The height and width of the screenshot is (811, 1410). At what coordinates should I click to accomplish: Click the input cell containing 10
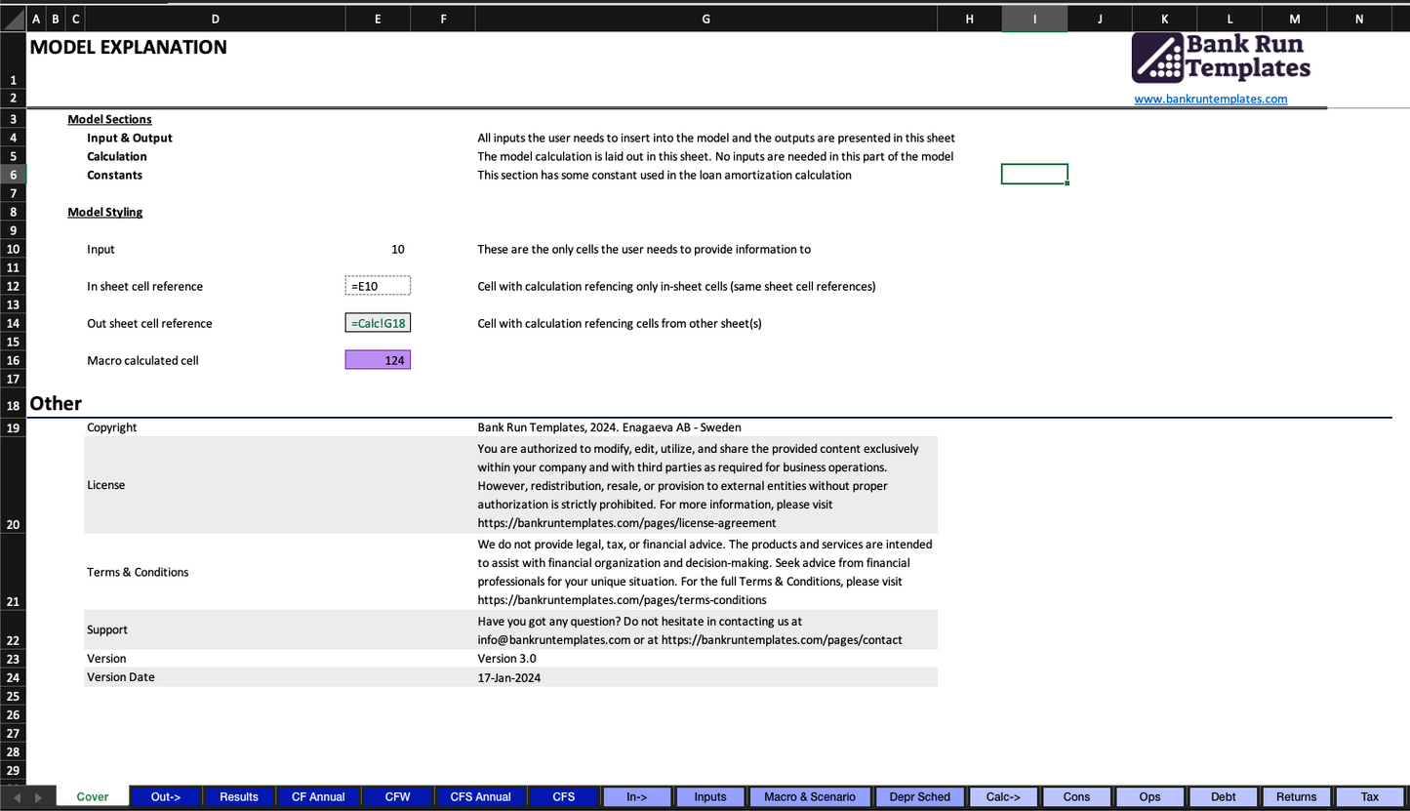pos(378,249)
